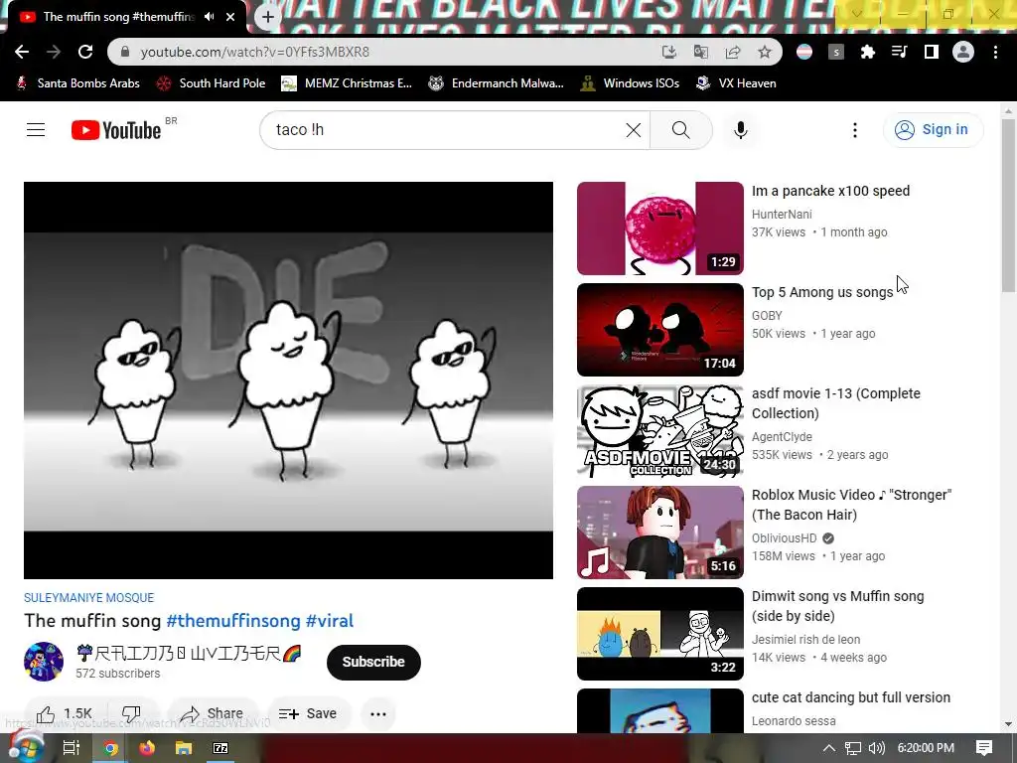Visit the ObliviousHD channel name

(x=785, y=537)
